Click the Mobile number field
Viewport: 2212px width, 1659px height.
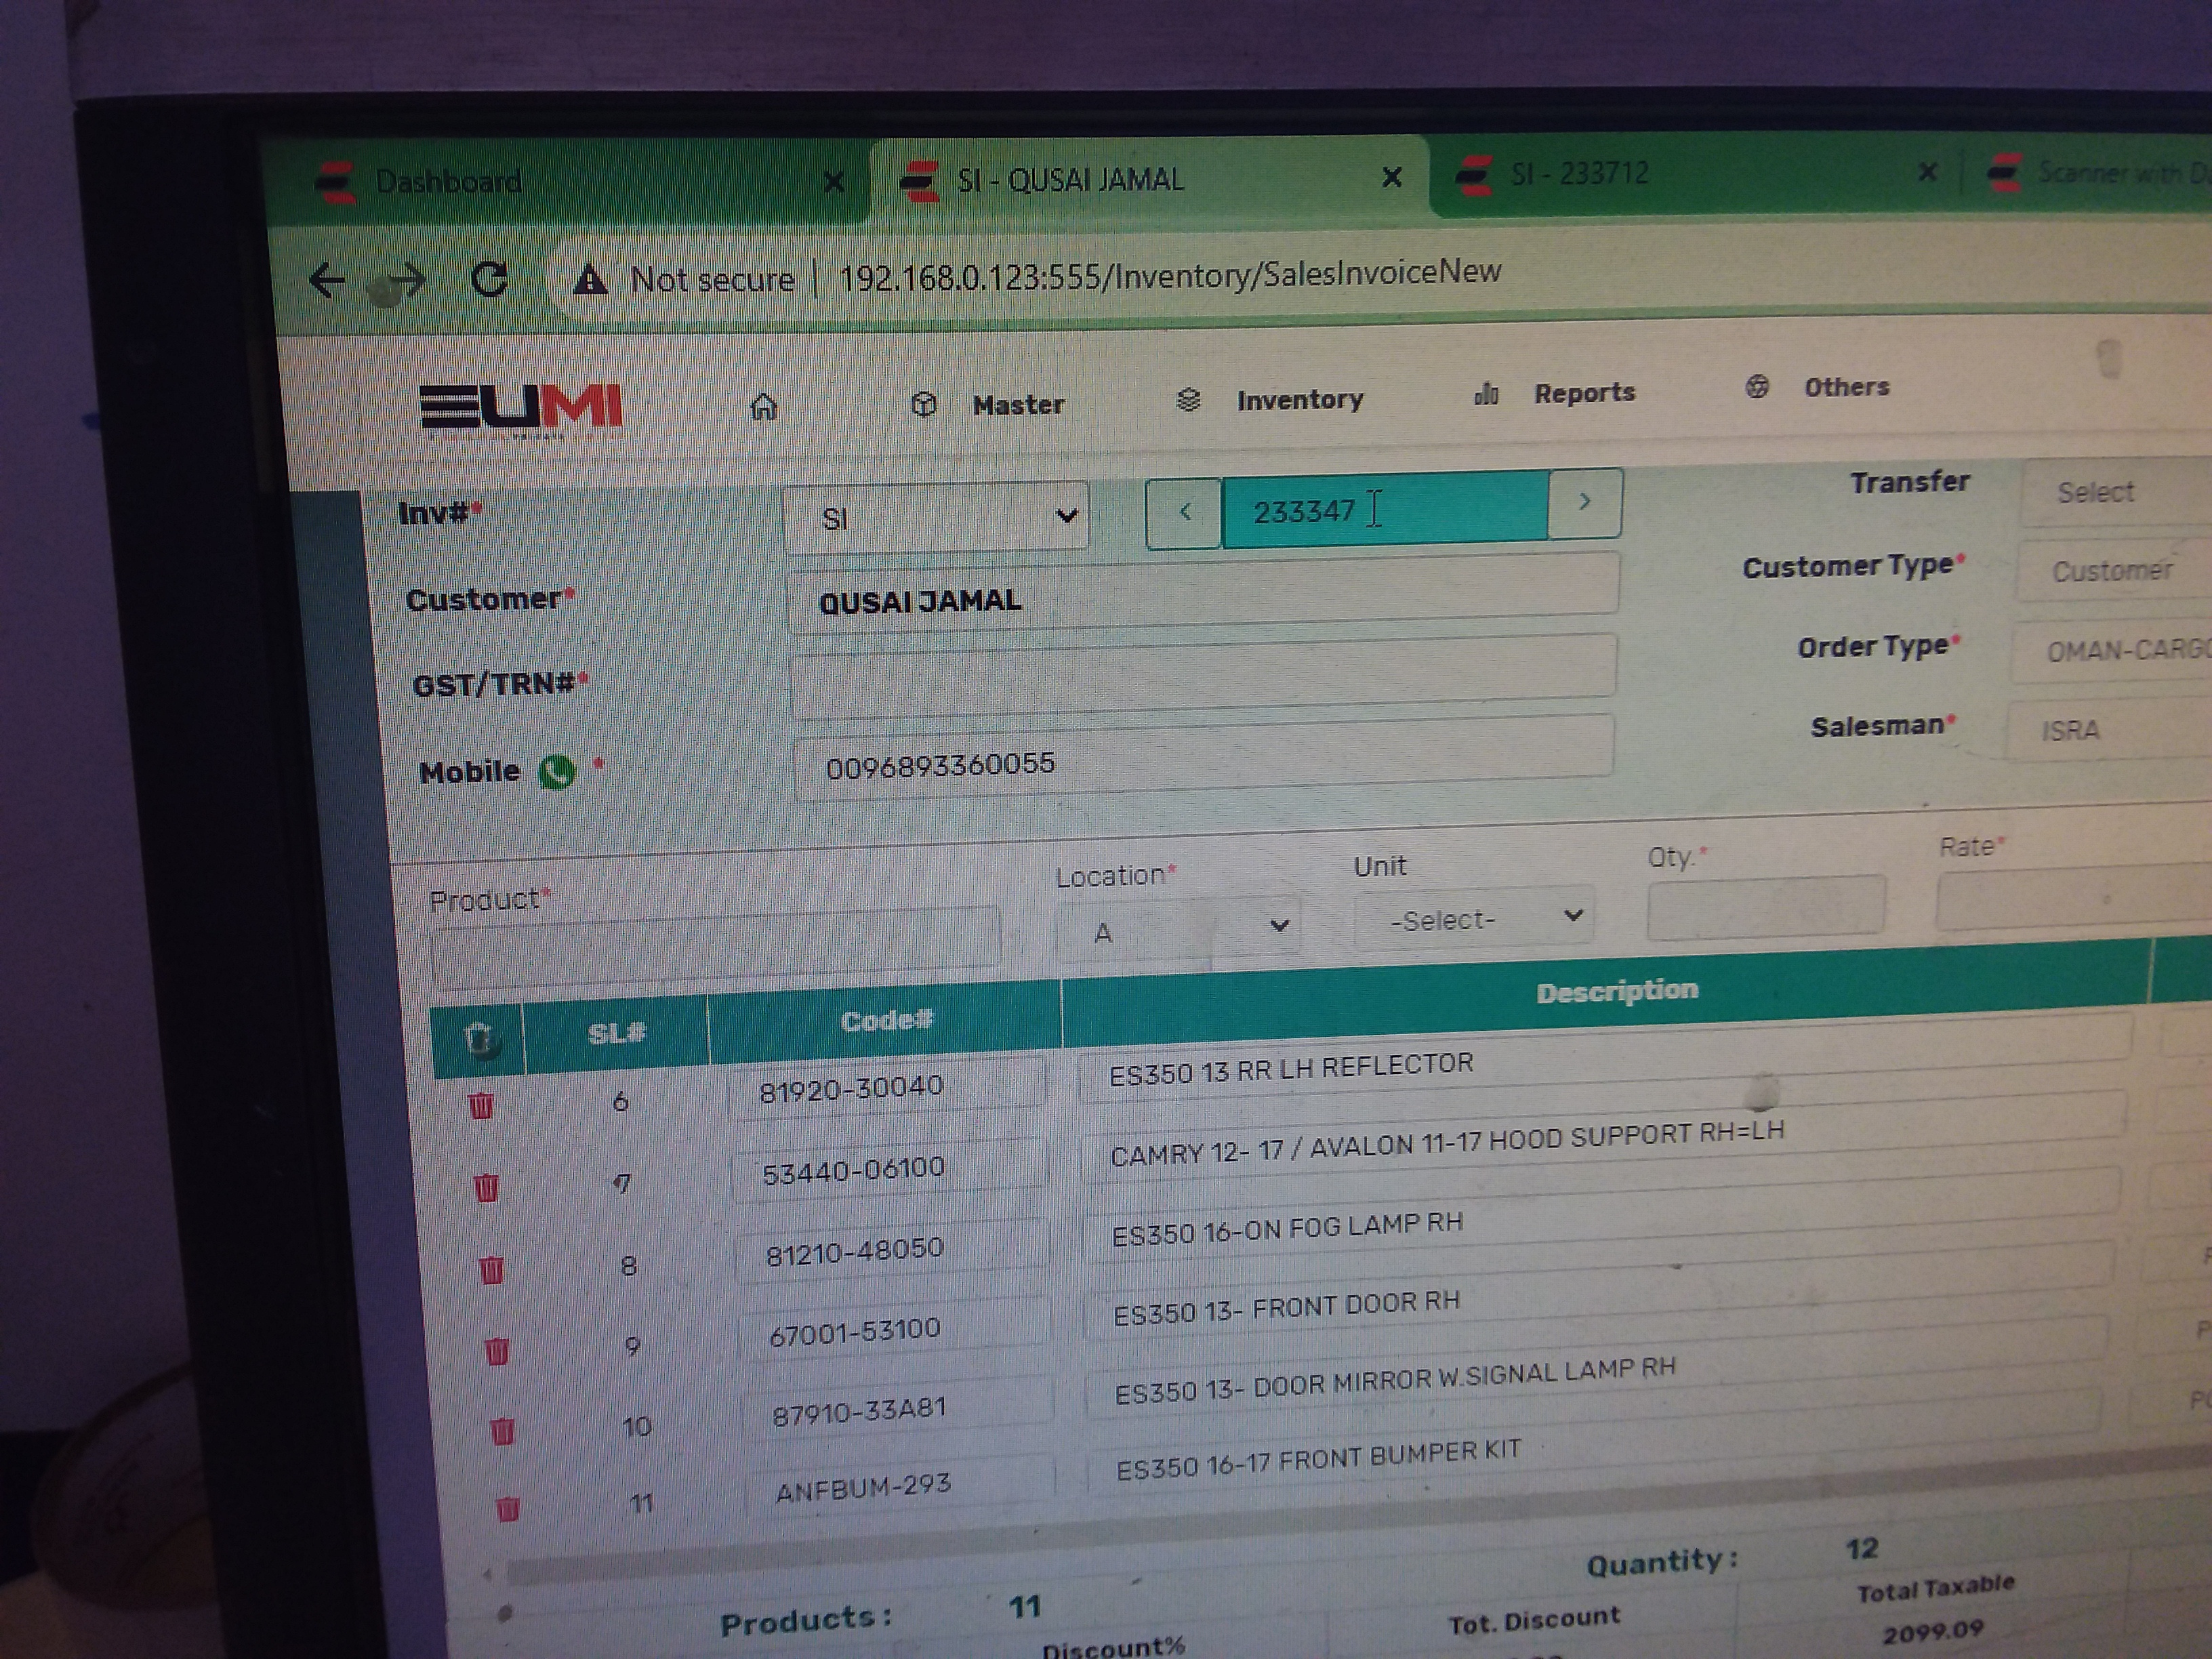pyautogui.click(x=1204, y=758)
